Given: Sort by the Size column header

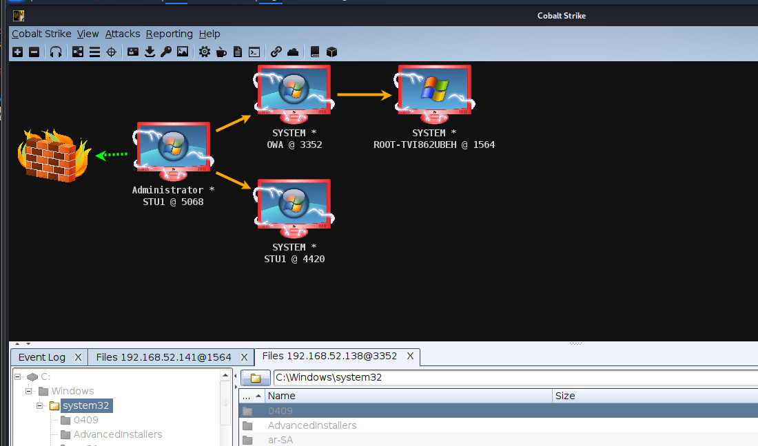Looking at the screenshot, I should pos(655,396).
